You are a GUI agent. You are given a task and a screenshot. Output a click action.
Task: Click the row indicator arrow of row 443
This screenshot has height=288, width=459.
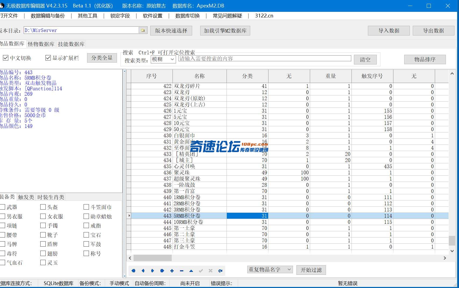[x=129, y=216]
